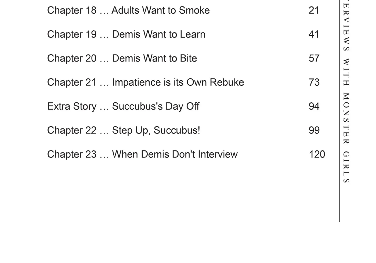
Task: Select page number 57
Action: pyautogui.click(x=314, y=58)
